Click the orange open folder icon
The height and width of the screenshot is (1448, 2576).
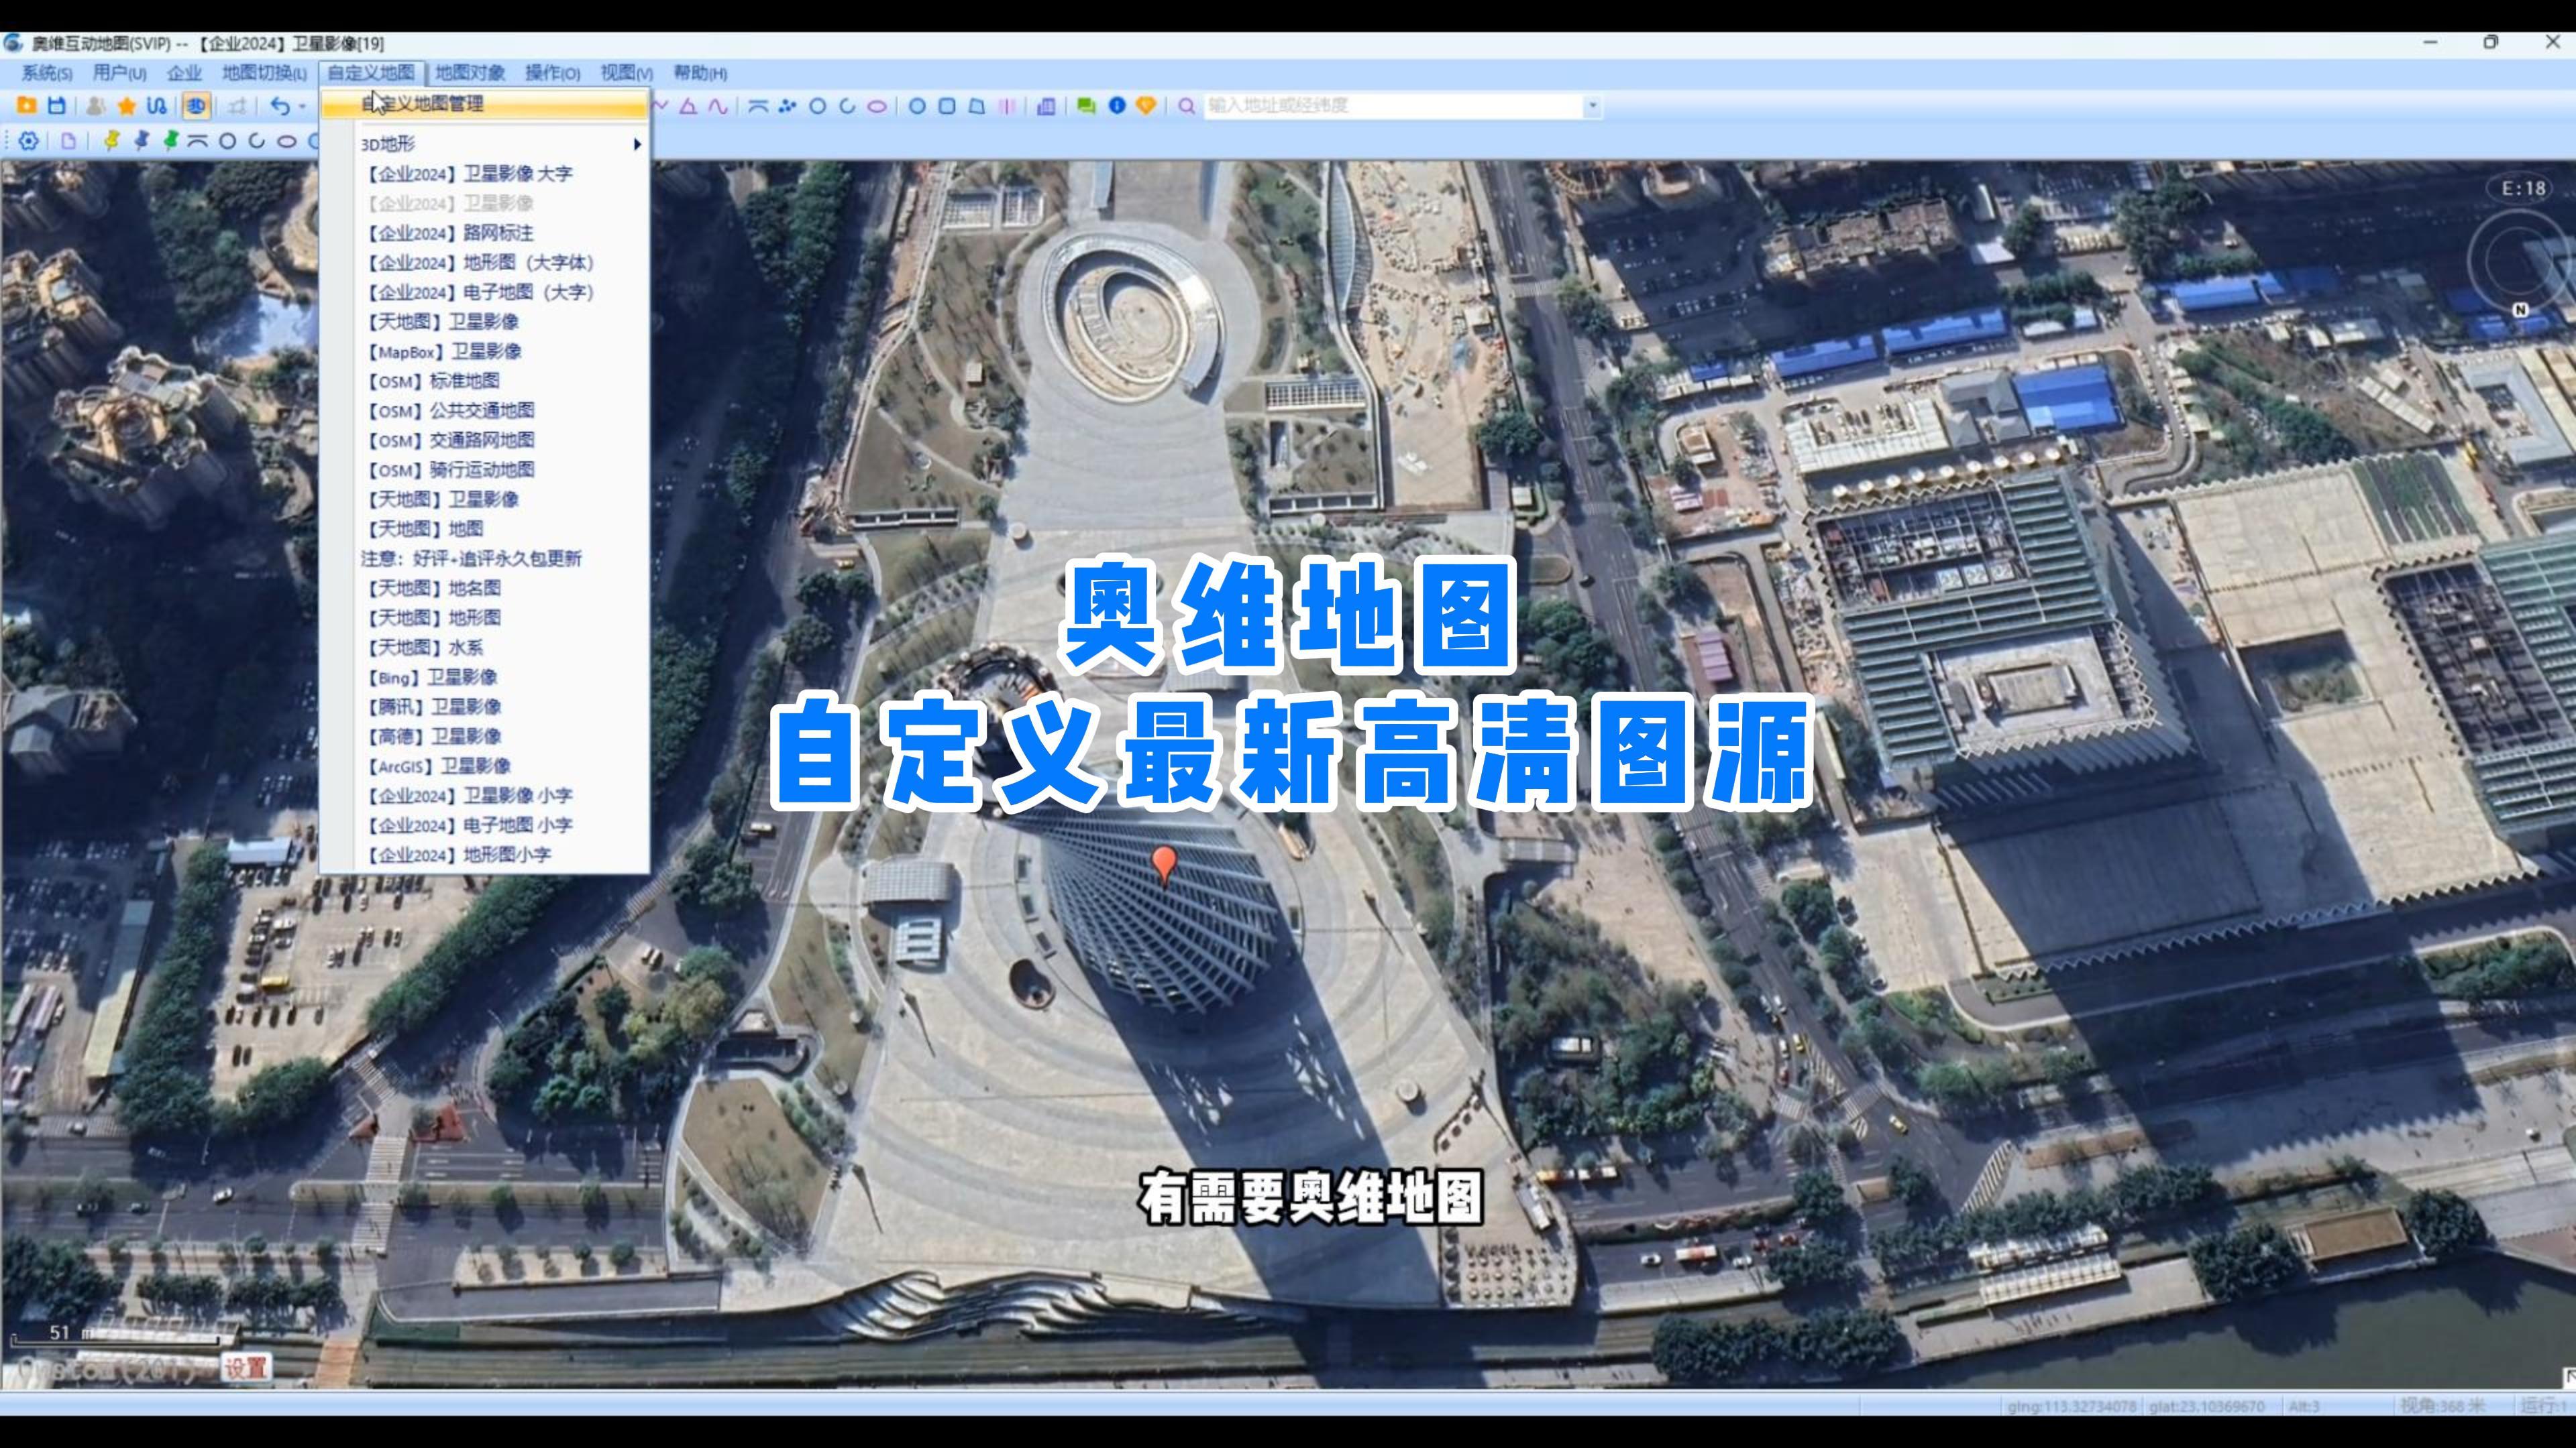click(x=27, y=105)
